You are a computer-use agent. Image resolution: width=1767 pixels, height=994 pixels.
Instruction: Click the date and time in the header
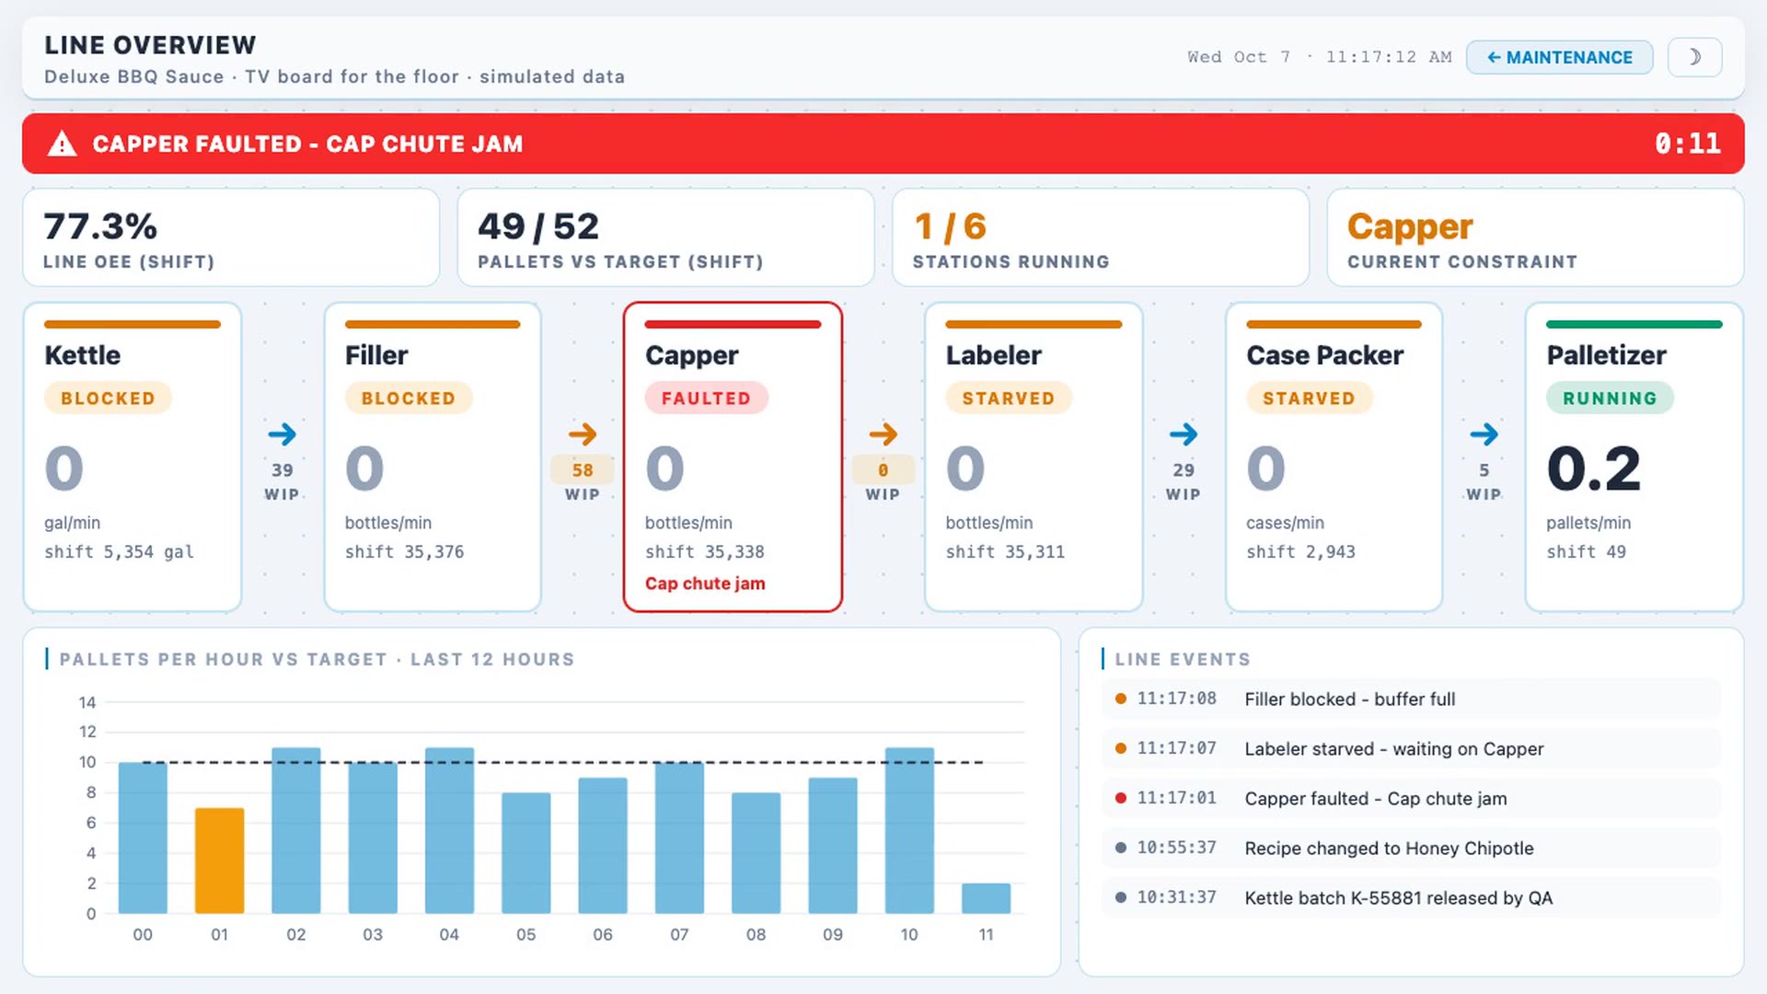(1319, 57)
